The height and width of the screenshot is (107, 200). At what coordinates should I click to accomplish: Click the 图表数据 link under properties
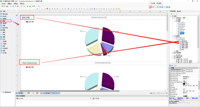click(x=180, y=98)
